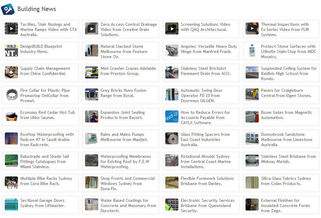Click the Boom Gates thumbnail image
321x218 pixels.
[x=252, y=117]
